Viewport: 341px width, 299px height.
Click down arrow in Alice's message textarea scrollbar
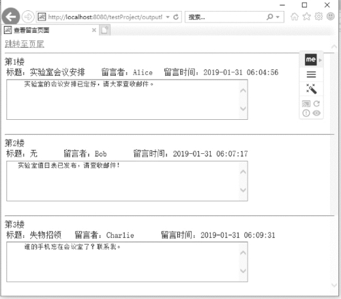tap(243, 108)
